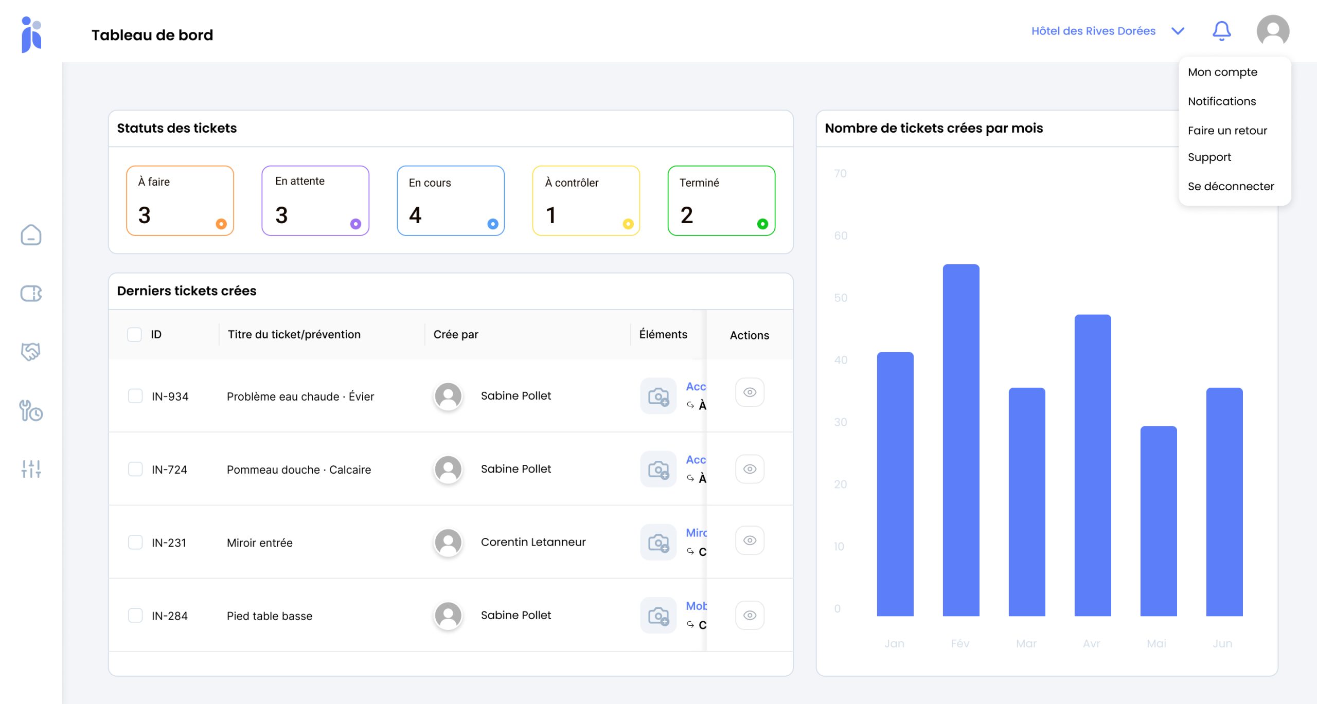This screenshot has height=704, width=1317.
Task: Add photo for ticket IN-934
Action: [x=658, y=396]
